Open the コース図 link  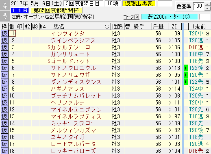131,17
